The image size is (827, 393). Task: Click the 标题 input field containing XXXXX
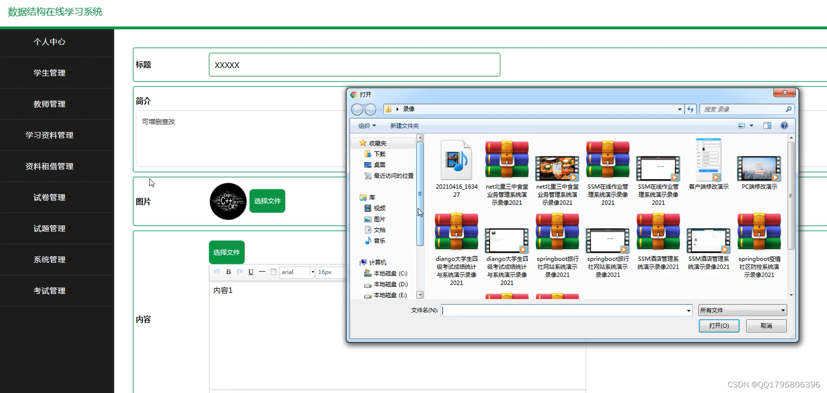coord(355,64)
